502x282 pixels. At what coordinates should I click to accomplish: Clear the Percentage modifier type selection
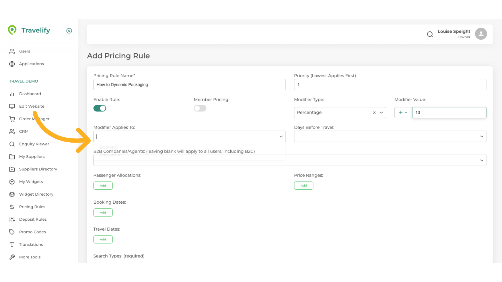pyautogui.click(x=374, y=113)
